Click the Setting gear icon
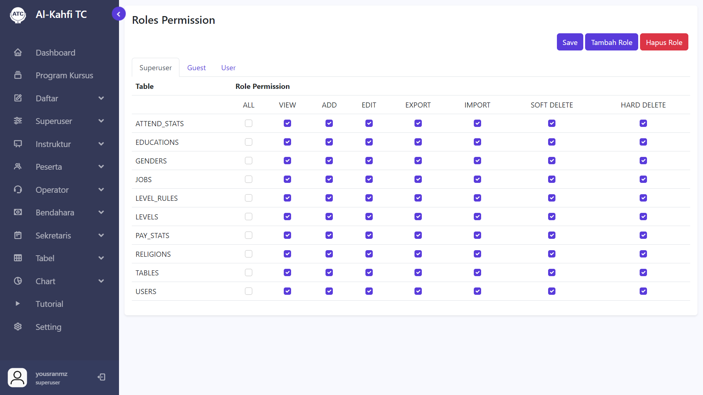This screenshot has height=395, width=703. 18,327
